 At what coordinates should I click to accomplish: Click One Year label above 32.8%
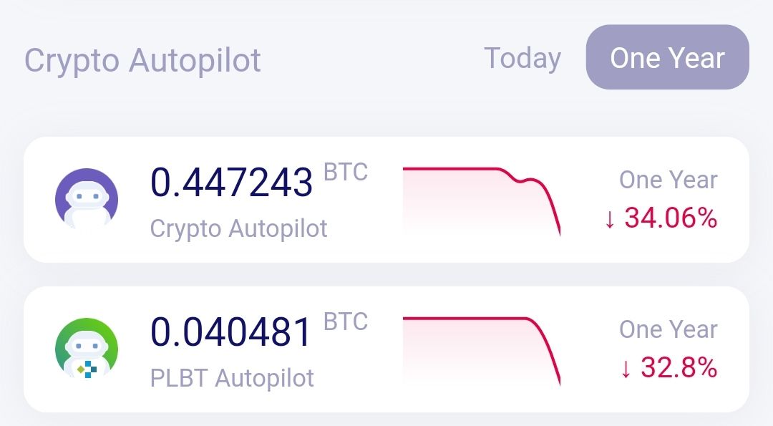(x=669, y=329)
